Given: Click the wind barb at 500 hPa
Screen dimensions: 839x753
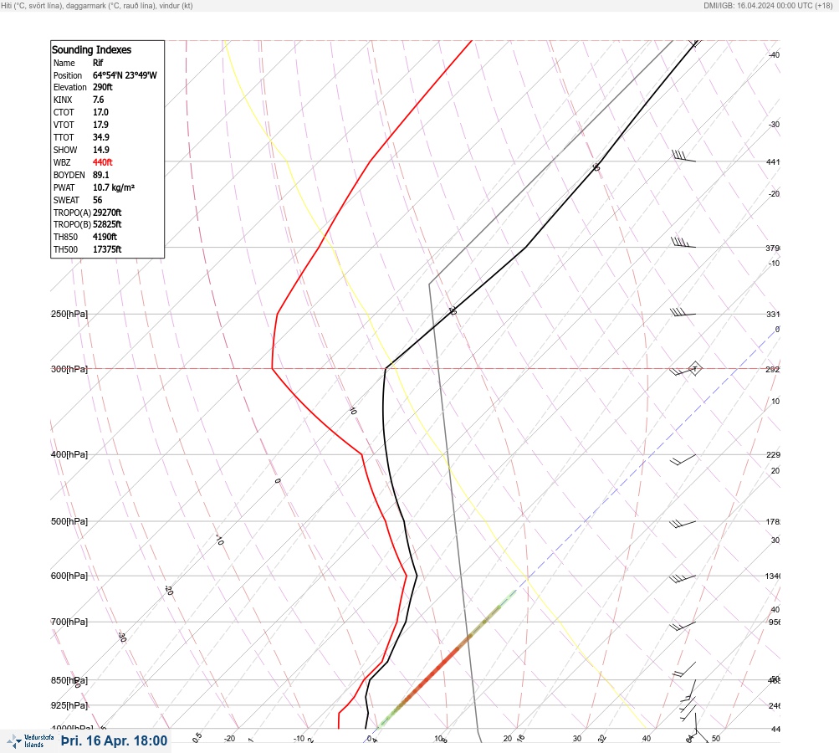Looking at the screenshot, I should 683,524.
